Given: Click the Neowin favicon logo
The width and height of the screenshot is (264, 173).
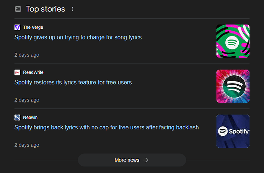Looking at the screenshot, I should tap(17, 118).
